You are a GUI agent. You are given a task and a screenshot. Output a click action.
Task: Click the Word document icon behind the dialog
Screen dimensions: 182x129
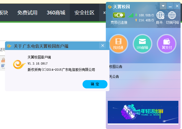pos(3,66)
